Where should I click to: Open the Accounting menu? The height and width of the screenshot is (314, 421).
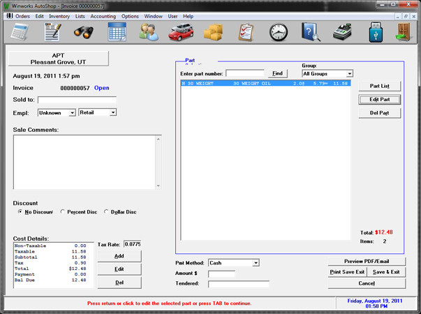coord(103,16)
